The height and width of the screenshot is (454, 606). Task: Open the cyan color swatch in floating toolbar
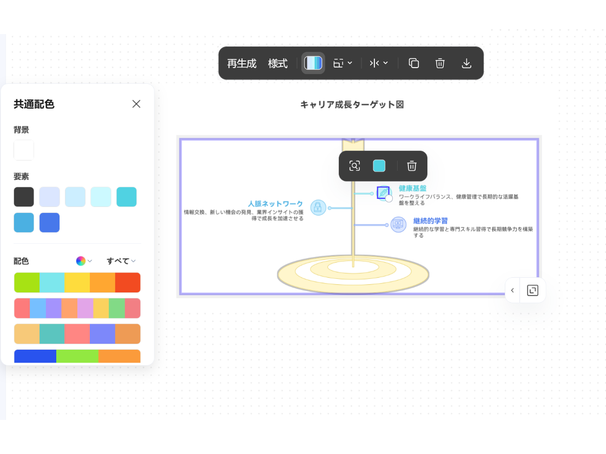pyautogui.click(x=379, y=166)
